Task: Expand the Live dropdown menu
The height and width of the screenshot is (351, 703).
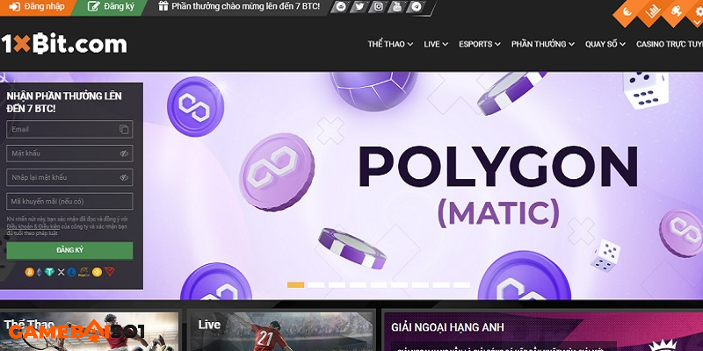Action: click(436, 44)
